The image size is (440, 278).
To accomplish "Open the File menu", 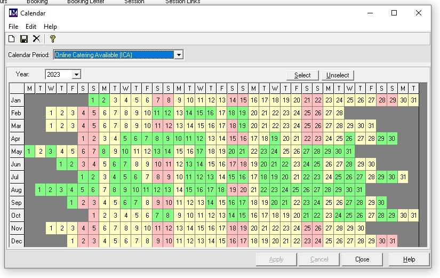I will [13, 26].
